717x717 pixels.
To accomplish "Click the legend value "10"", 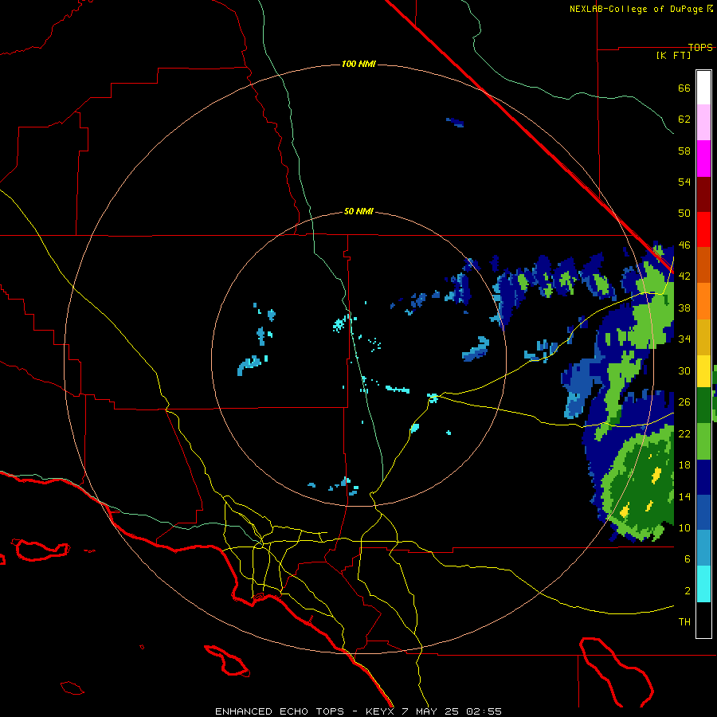I will pyautogui.click(x=684, y=528).
